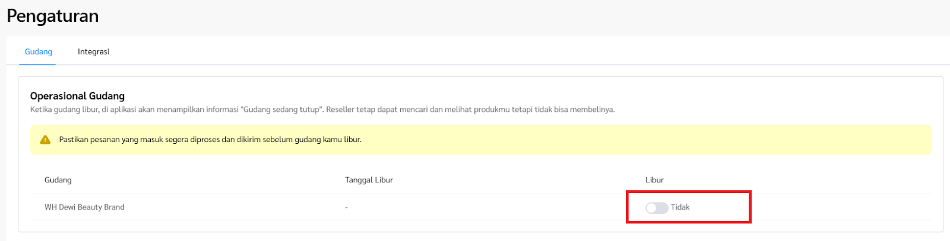Click the white knob of the Libur switch
Screen dimensions: 950x241
(x=651, y=208)
